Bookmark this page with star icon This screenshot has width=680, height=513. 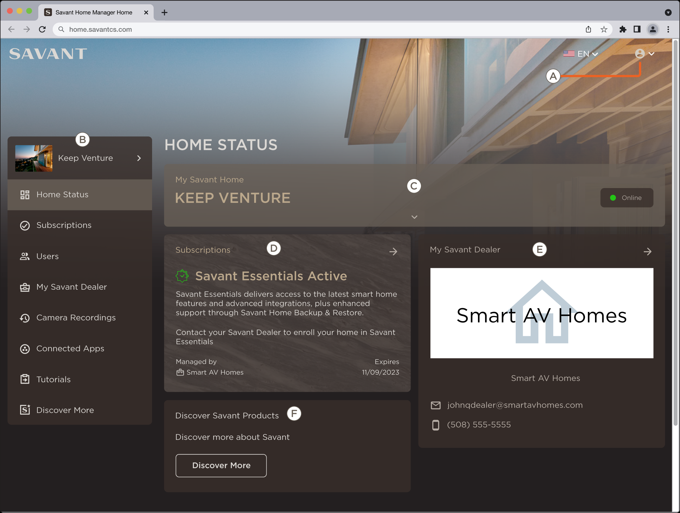(604, 30)
